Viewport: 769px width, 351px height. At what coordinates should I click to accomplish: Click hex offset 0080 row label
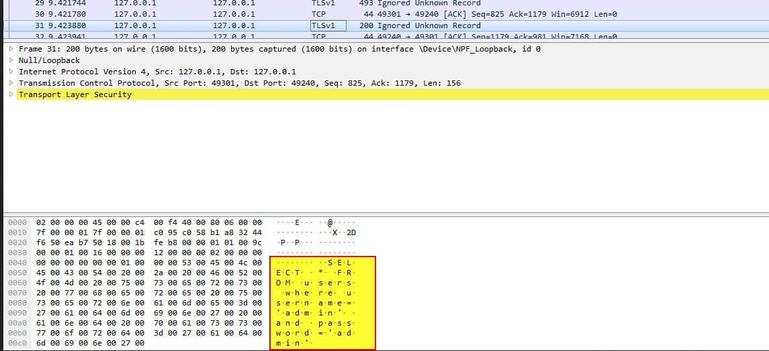click(x=17, y=303)
